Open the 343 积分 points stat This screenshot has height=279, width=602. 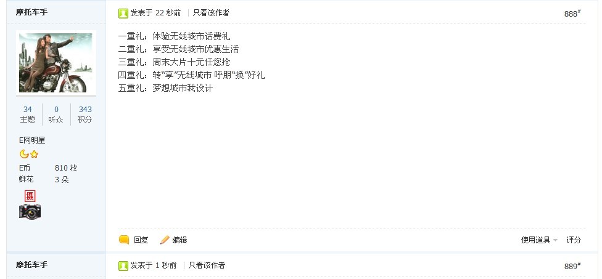coord(85,114)
